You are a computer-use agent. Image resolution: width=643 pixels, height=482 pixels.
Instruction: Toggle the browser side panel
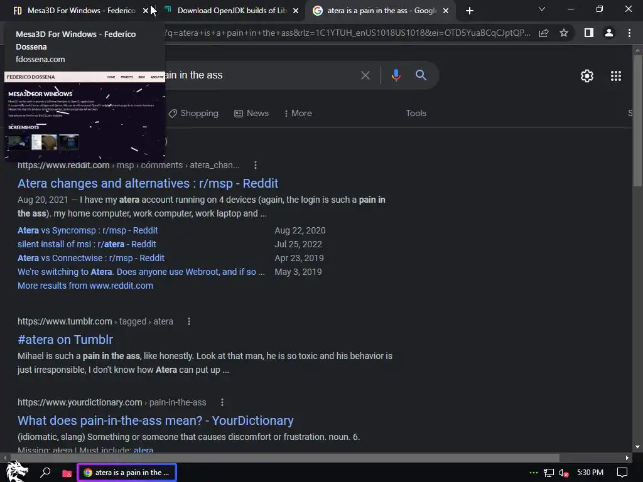point(589,33)
